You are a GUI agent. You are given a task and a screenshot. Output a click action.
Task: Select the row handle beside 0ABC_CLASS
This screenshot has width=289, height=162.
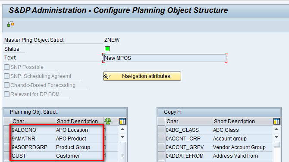[161, 130]
